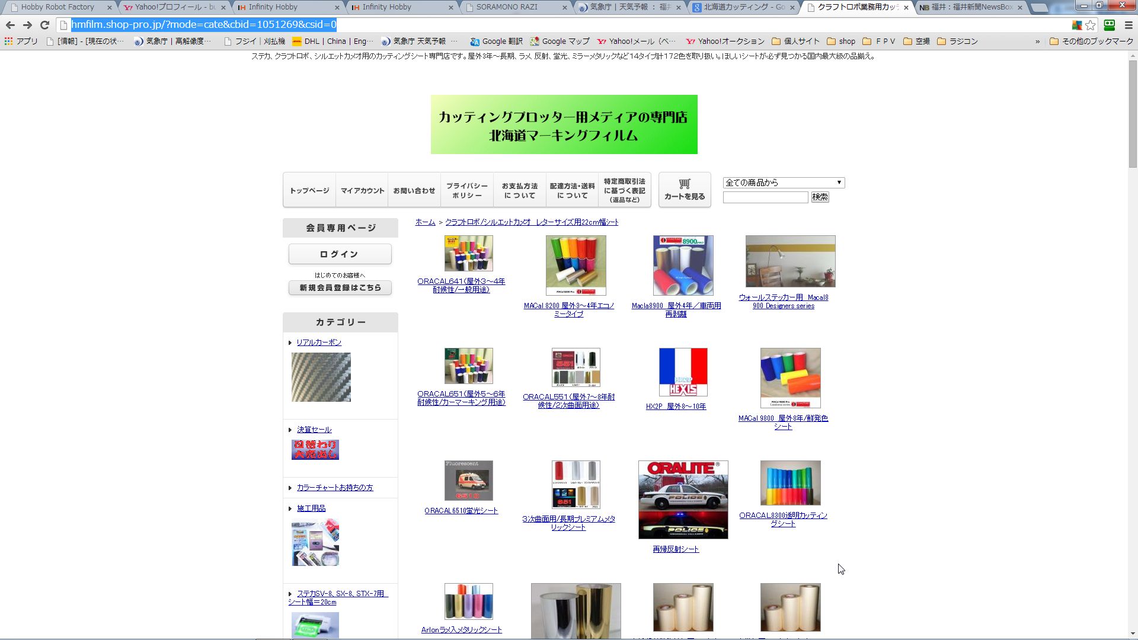Open お支払方法について navigation item

click(x=520, y=190)
